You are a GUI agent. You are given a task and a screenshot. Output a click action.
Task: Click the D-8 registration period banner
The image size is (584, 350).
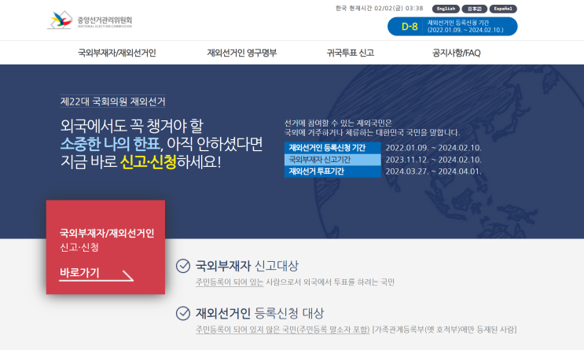pos(452,27)
